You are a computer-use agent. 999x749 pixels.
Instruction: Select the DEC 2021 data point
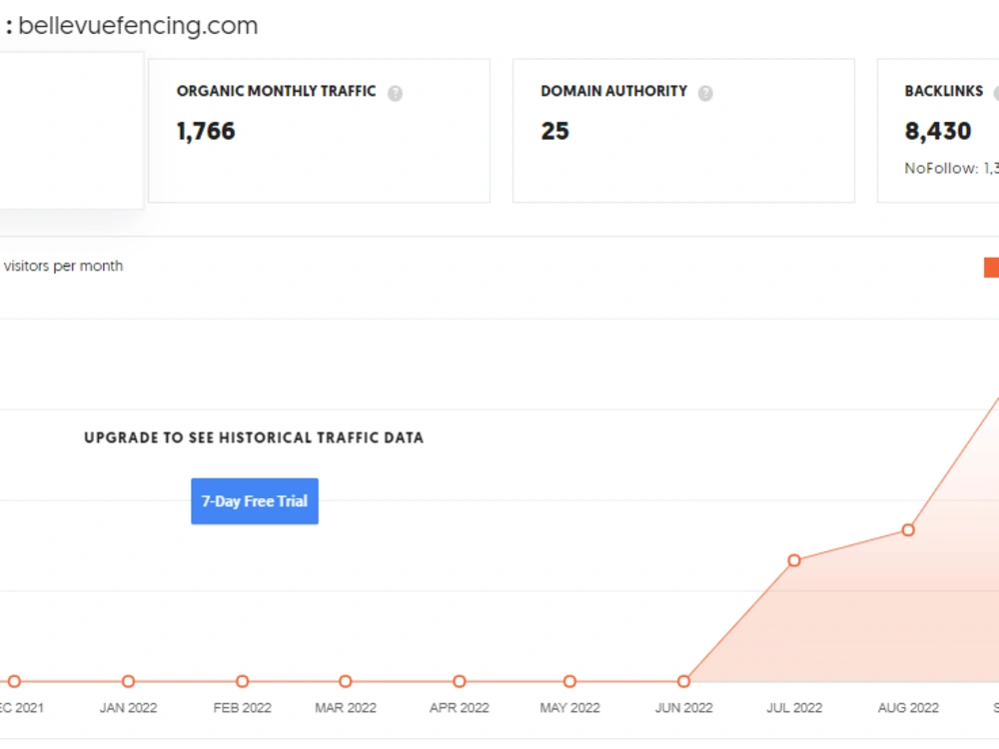14,681
